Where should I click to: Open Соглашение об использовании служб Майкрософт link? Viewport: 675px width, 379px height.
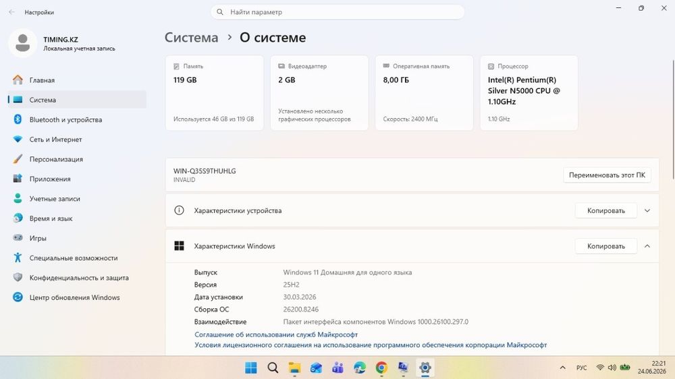pos(276,334)
